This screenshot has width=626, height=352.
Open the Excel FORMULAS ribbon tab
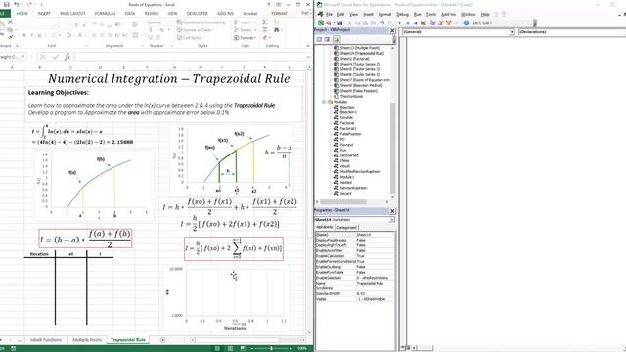105,13
